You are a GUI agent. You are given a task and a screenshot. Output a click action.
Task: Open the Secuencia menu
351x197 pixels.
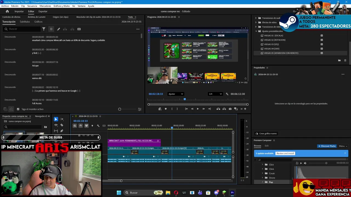[32, 6]
